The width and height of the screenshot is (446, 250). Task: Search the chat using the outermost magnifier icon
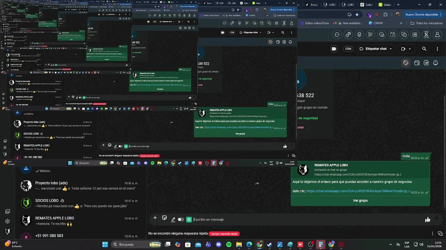[x=424, y=49]
